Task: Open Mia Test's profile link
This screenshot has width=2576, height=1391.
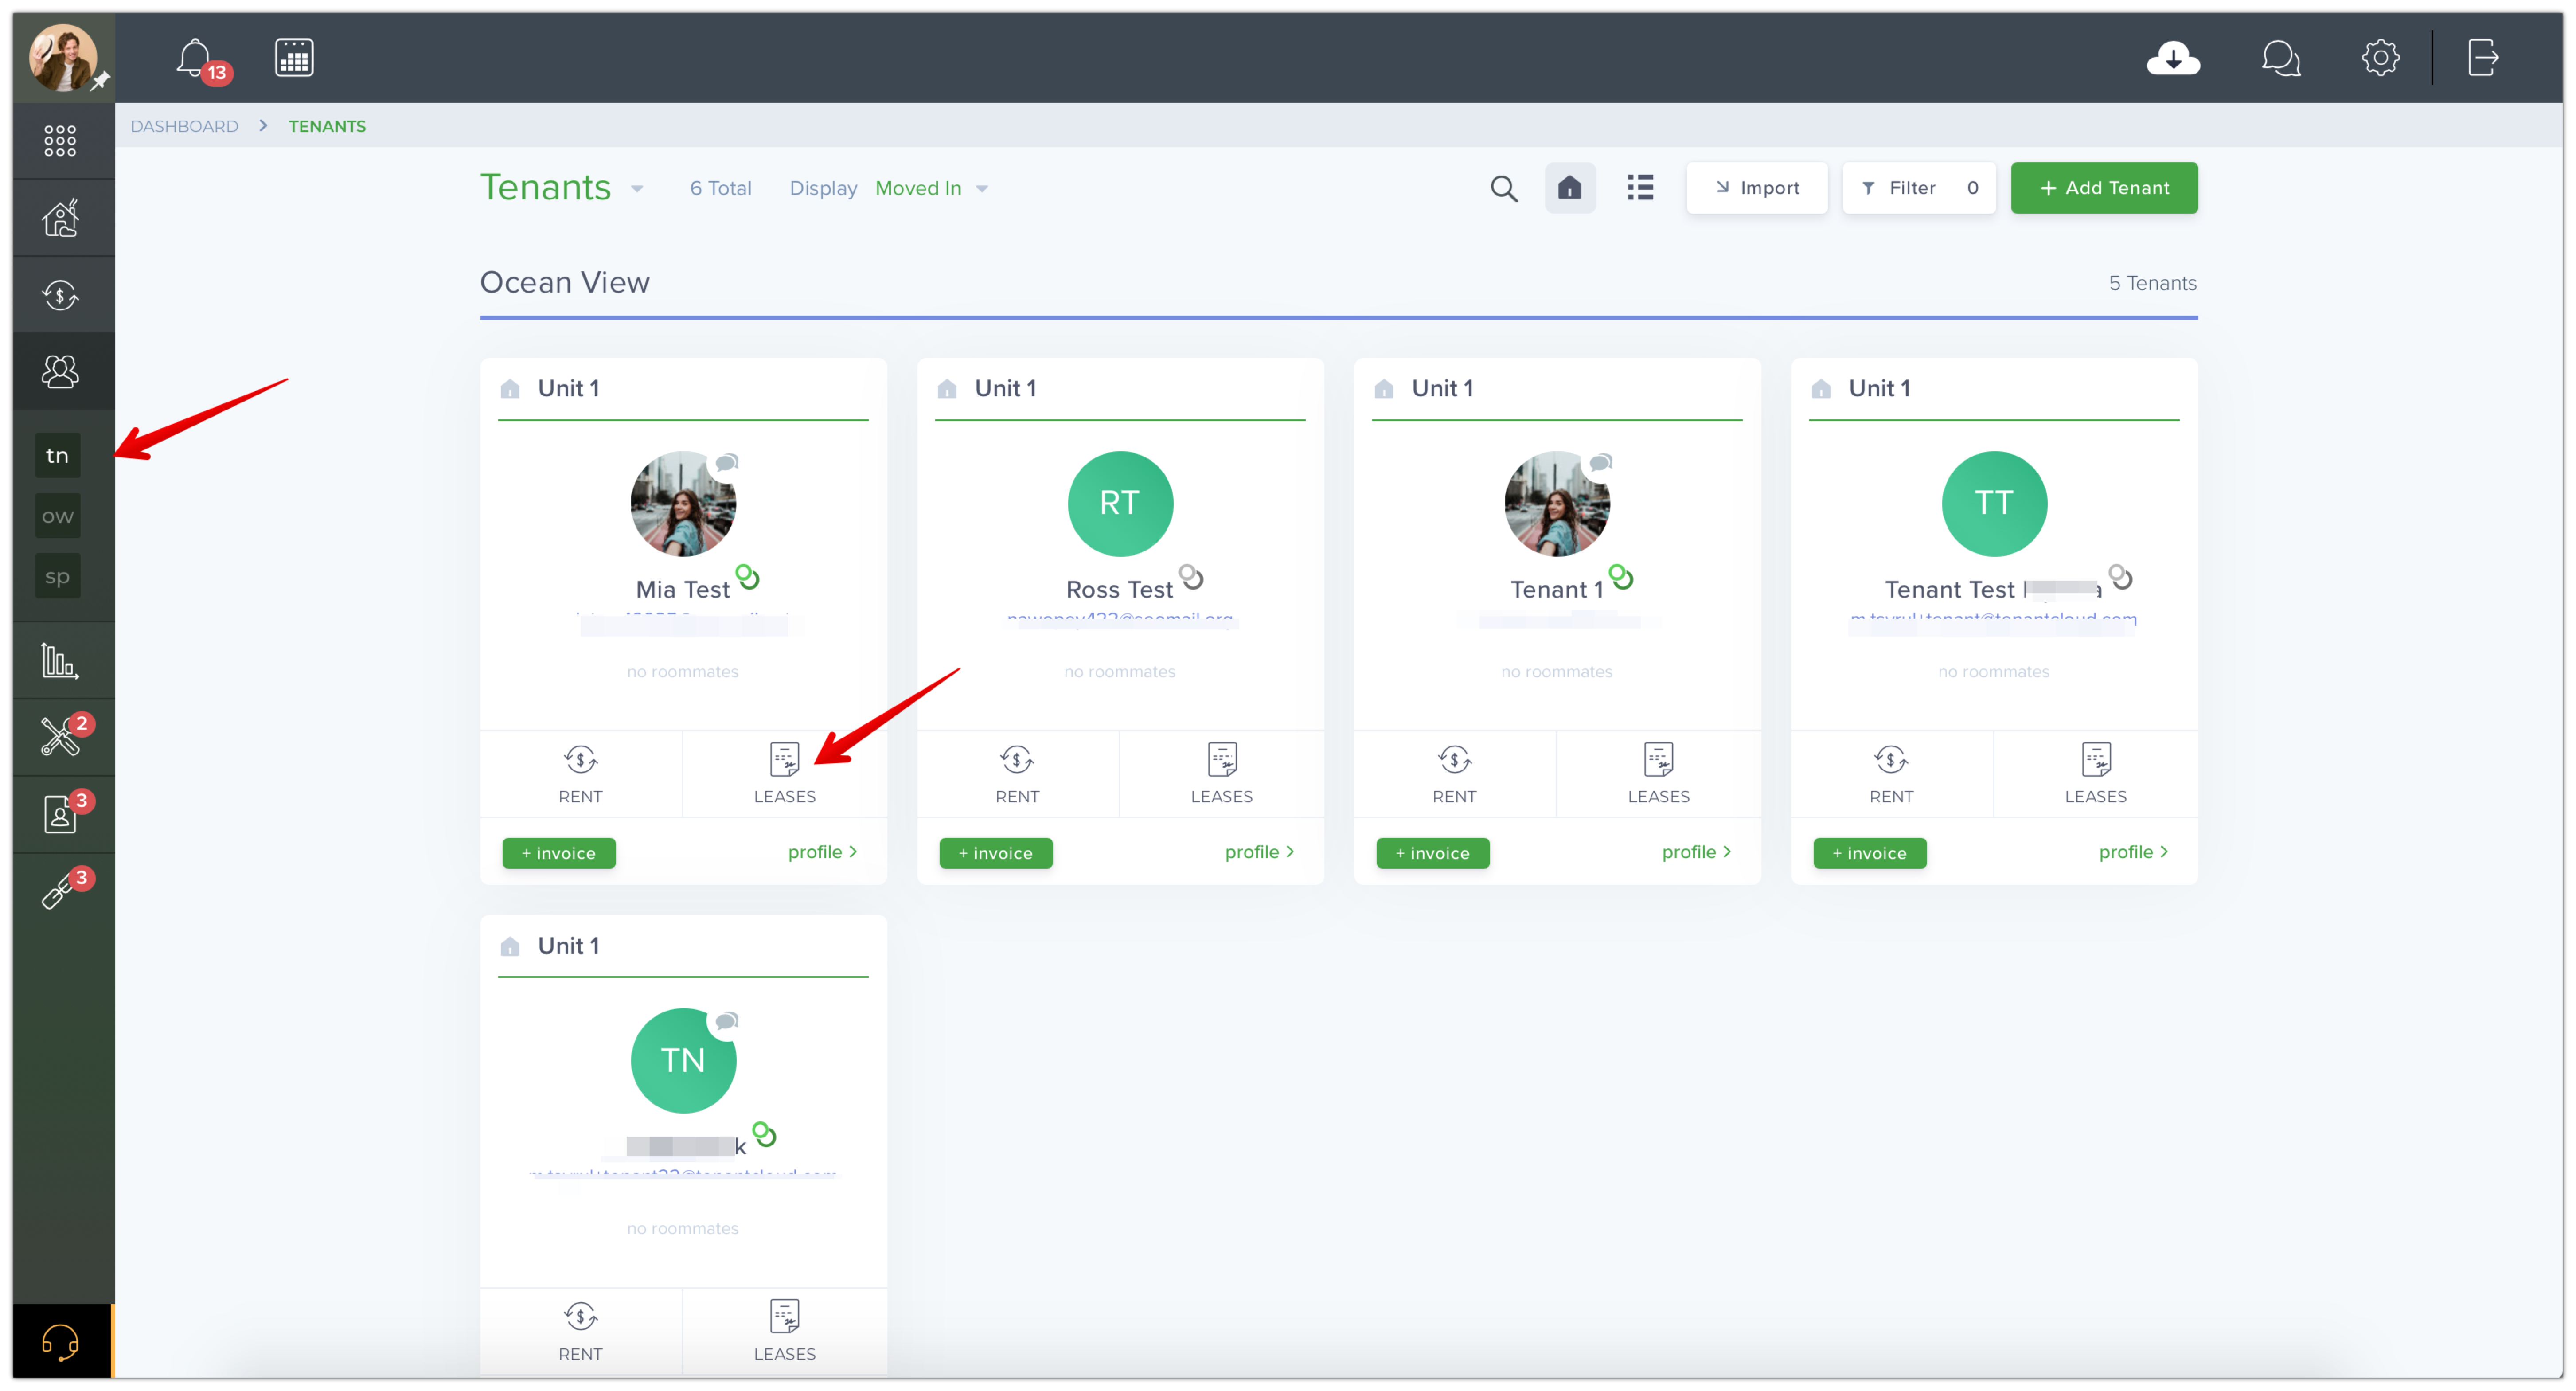Action: pyautogui.click(x=822, y=852)
